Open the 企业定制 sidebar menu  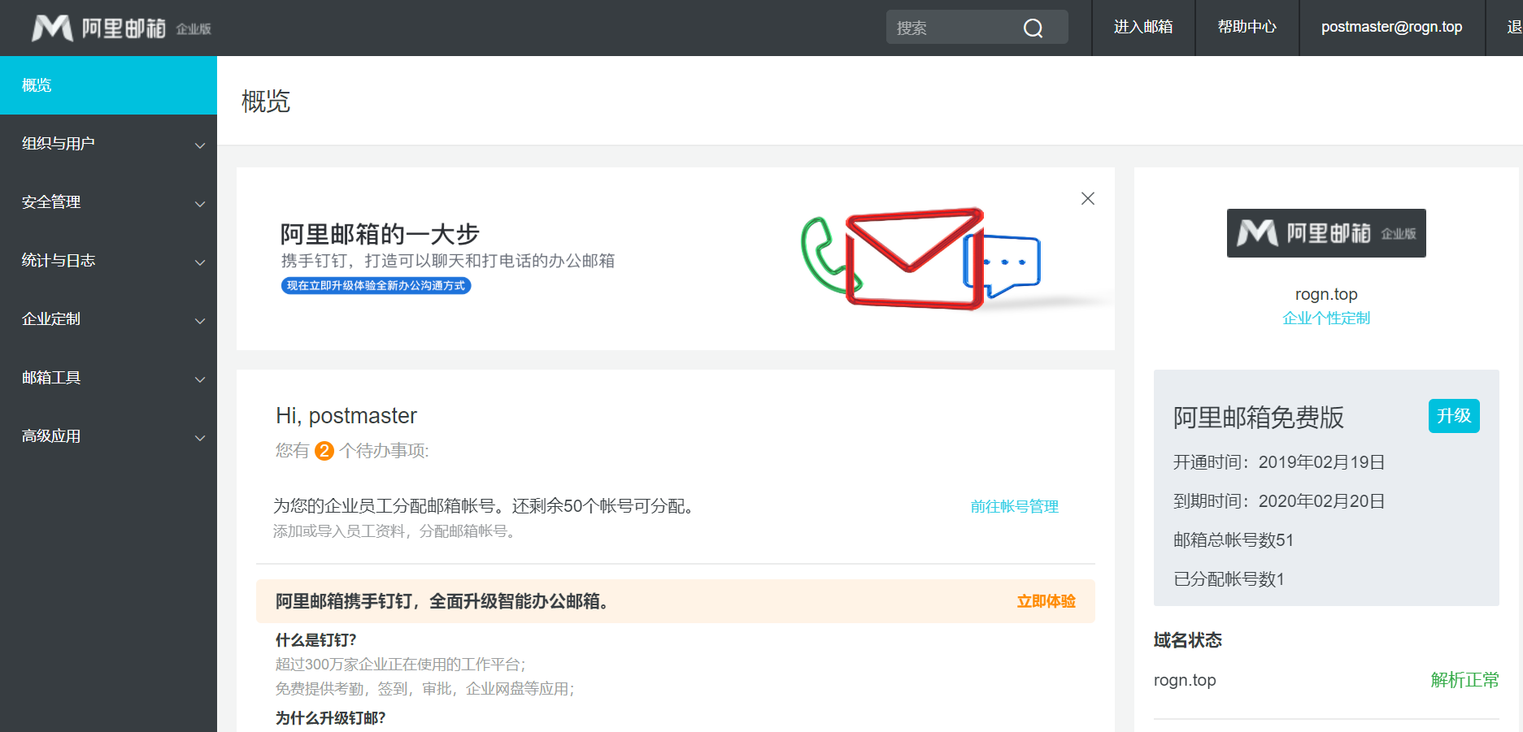(x=108, y=319)
